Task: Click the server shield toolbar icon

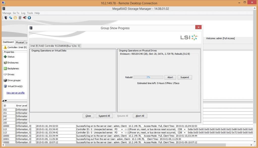Action: [x=6, y=18]
